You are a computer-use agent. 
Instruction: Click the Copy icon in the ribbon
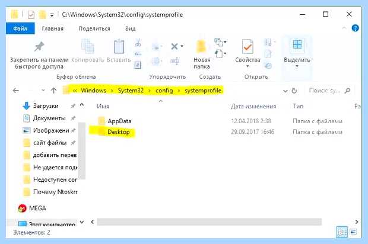click(x=87, y=46)
